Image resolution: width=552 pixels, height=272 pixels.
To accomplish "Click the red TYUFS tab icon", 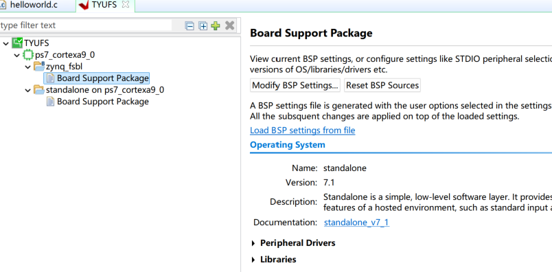I will click(x=84, y=5).
